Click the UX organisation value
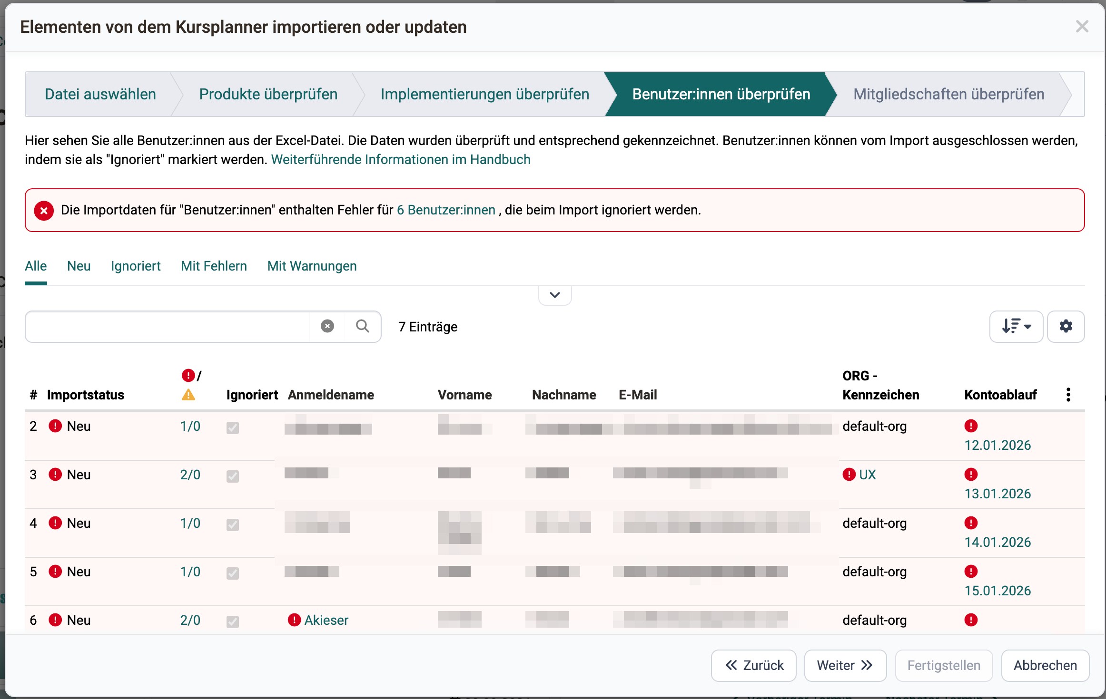The width and height of the screenshot is (1106, 699). pos(867,475)
